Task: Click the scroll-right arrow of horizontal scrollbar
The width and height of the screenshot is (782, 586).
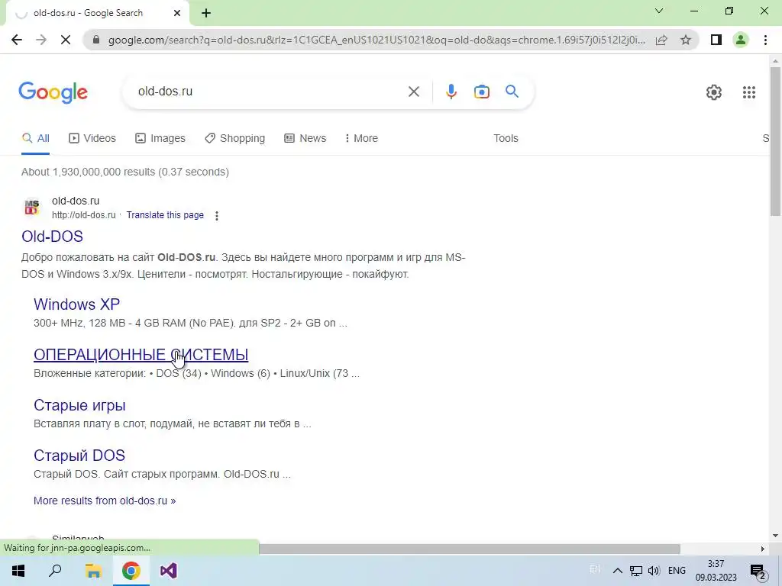Action: tap(763, 549)
